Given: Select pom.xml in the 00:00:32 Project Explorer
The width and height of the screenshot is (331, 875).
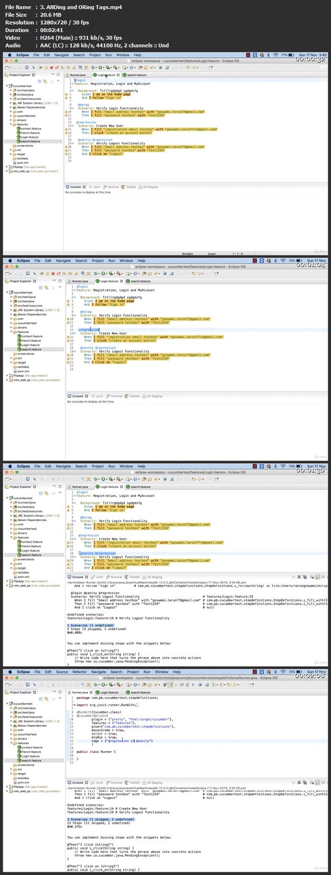Looking at the screenshot, I should click(22, 163).
